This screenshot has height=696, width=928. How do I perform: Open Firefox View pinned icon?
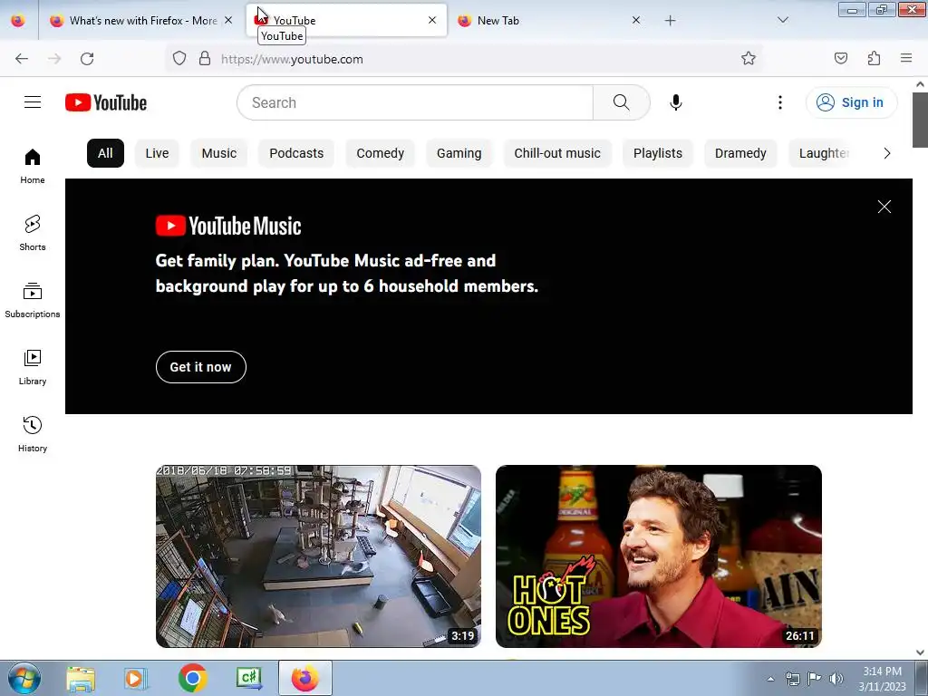tap(18, 21)
